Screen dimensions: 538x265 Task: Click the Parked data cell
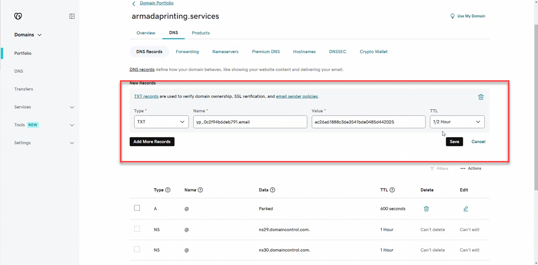click(266, 208)
